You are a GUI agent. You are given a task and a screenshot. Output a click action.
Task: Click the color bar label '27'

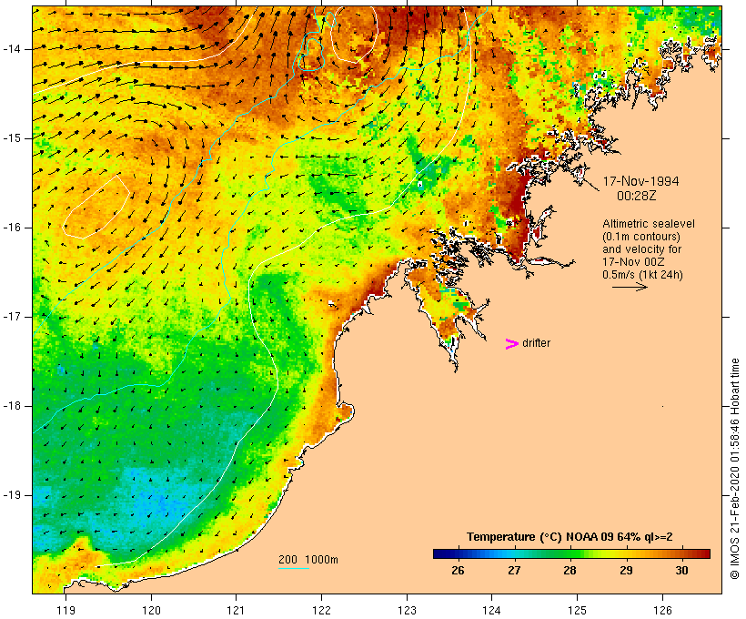click(x=514, y=571)
